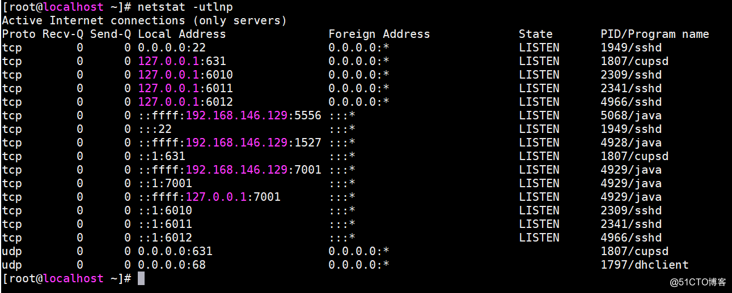Select local address "127.0.0.1:6012"

tap(185, 102)
